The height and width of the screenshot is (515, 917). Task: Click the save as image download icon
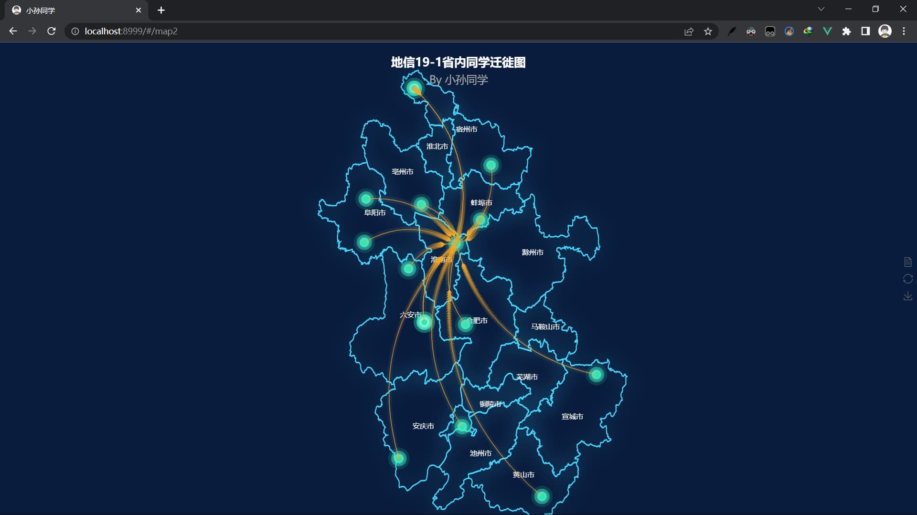point(908,296)
